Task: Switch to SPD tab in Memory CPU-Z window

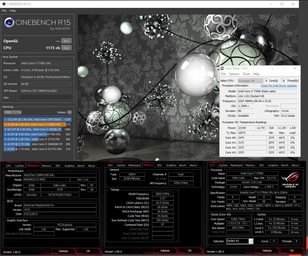Action: point(159,165)
